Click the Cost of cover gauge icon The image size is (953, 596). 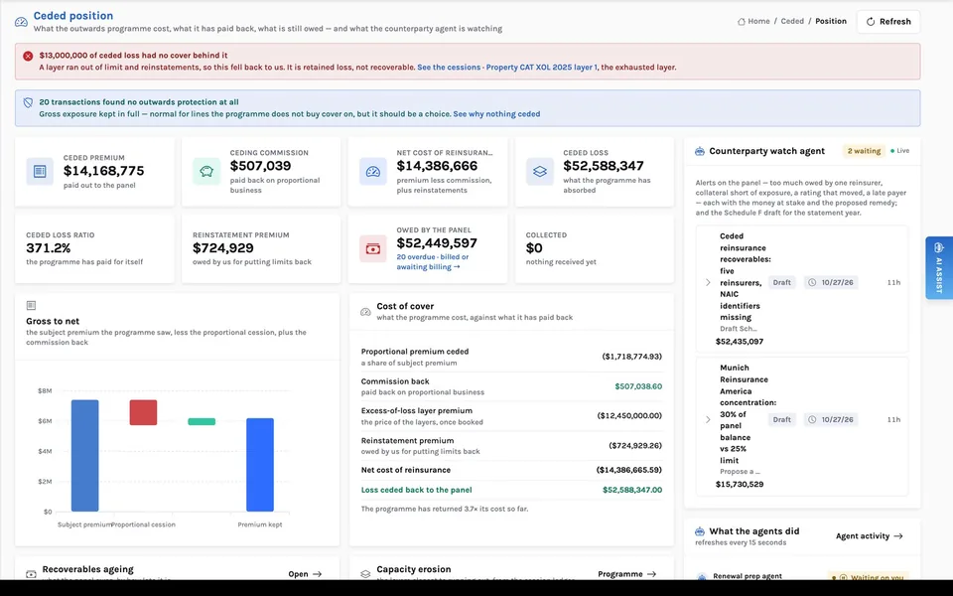(x=365, y=312)
